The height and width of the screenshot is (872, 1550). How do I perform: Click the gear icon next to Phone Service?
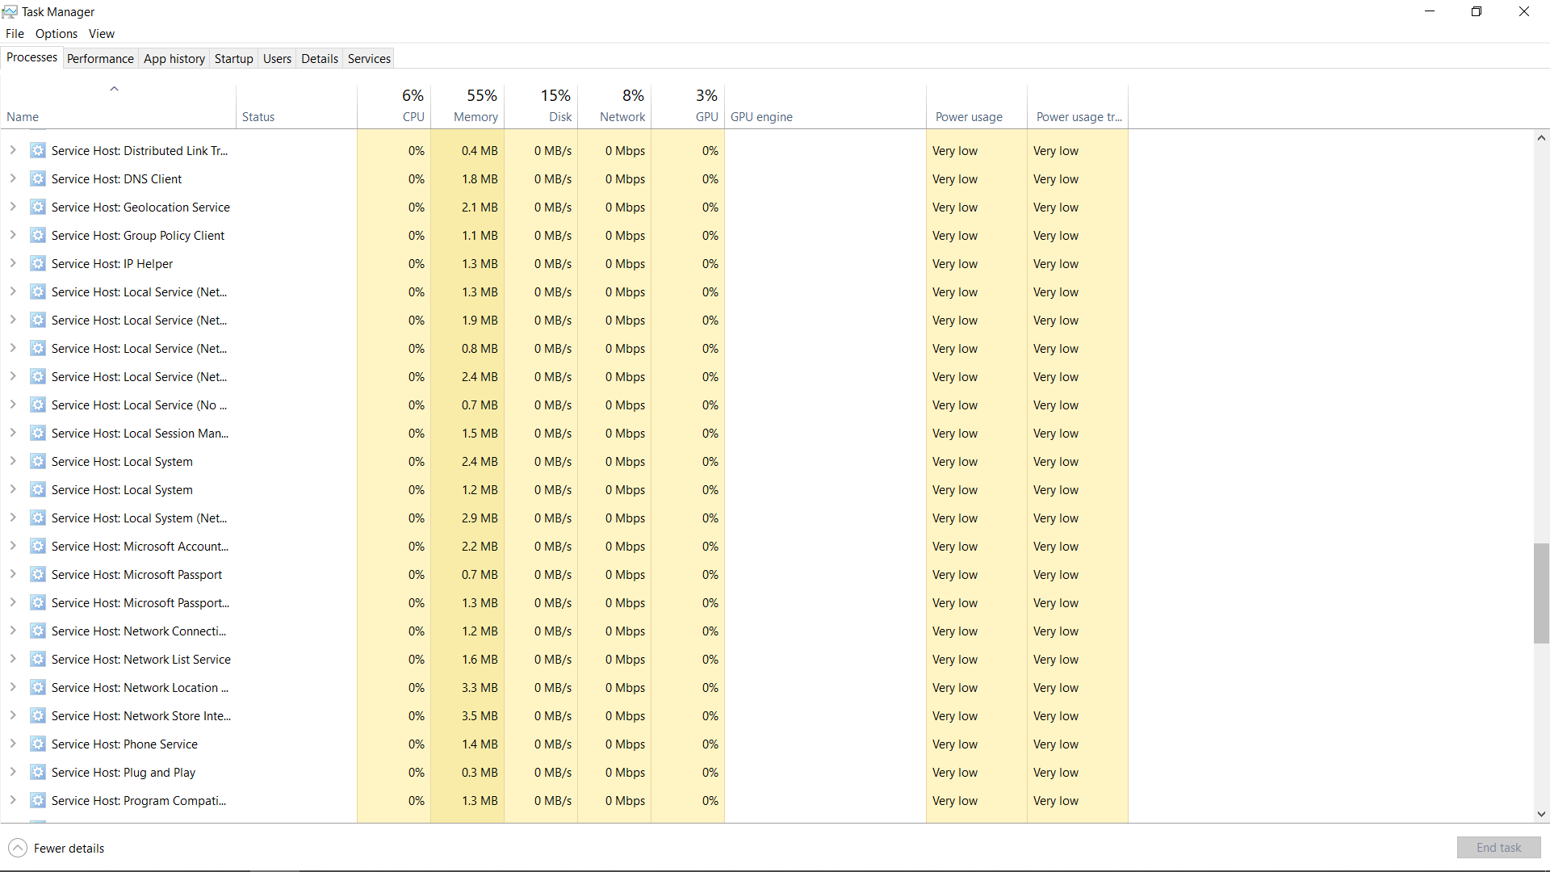click(38, 744)
